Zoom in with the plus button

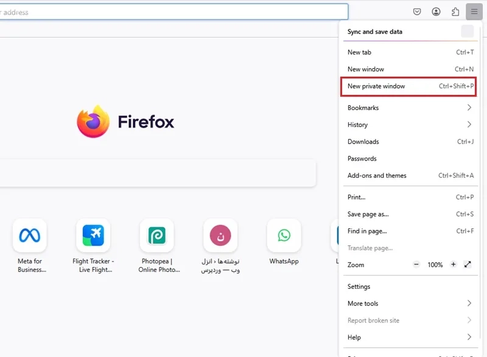click(453, 265)
